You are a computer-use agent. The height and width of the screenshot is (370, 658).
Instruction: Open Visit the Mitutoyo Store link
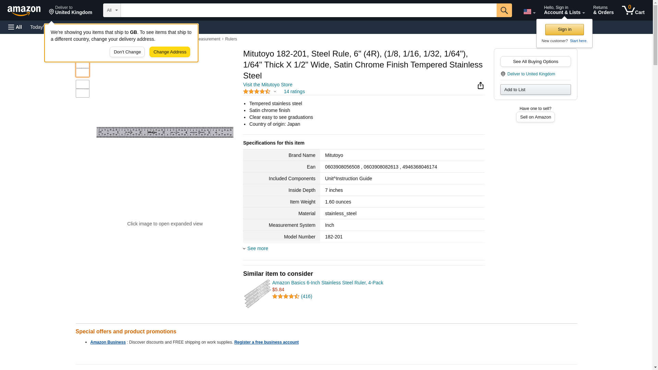pyautogui.click(x=268, y=85)
